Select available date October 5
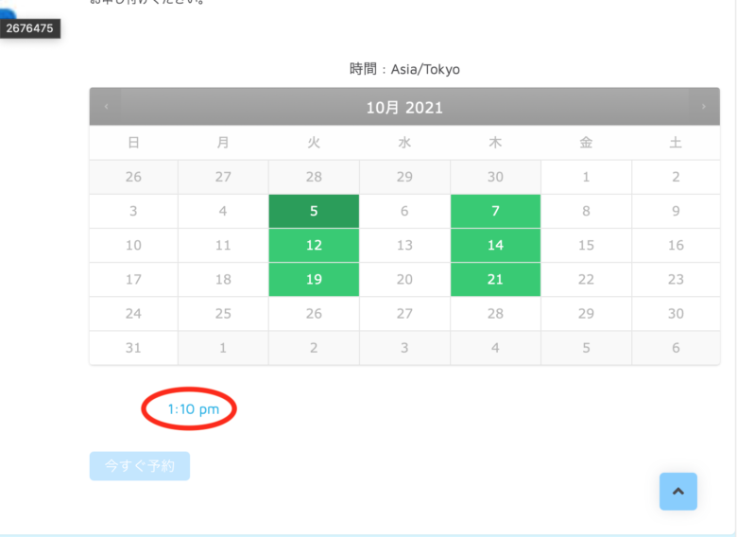737x537 pixels. pyautogui.click(x=314, y=212)
